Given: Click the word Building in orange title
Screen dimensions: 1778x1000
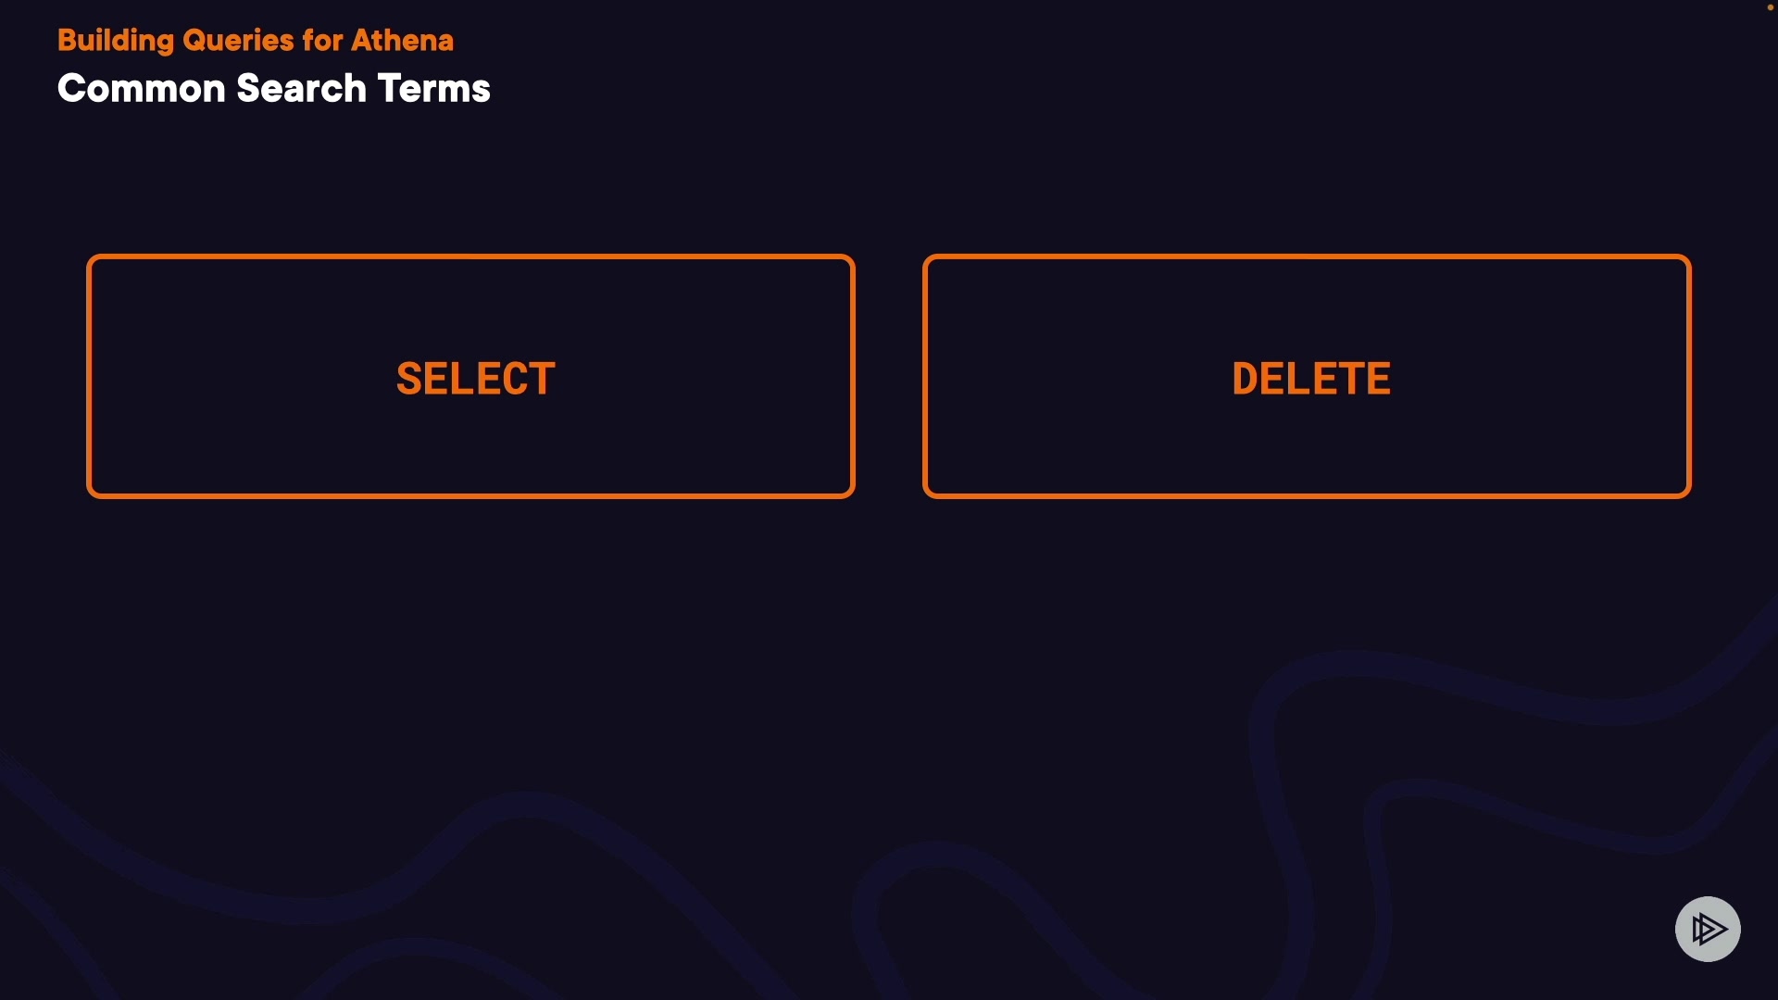Looking at the screenshot, I should tap(115, 41).
